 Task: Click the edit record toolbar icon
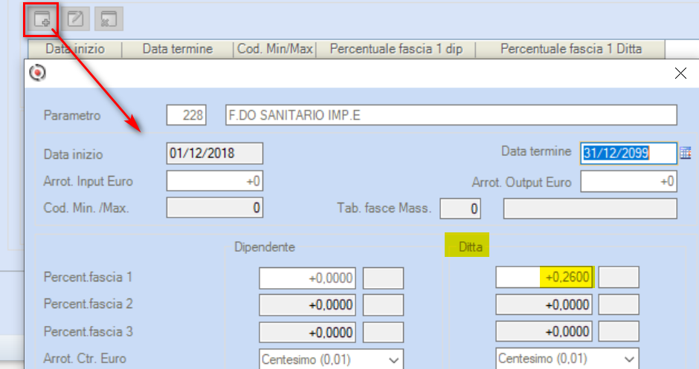[75, 19]
